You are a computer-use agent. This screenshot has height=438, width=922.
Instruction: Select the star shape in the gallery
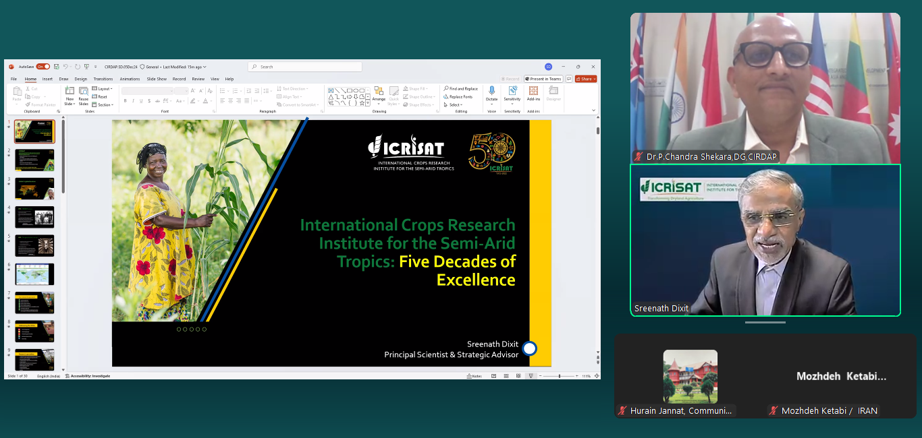point(362,103)
